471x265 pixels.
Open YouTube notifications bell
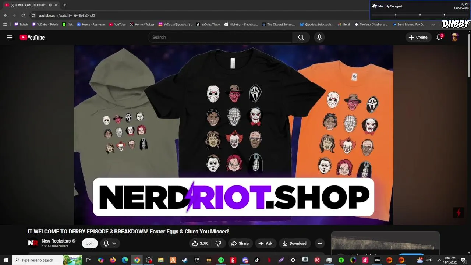coord(439,37)
